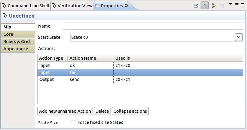This screenshot has height=130, width=247.
Task: Open the Start State dropdown
Action: point(238,37)
